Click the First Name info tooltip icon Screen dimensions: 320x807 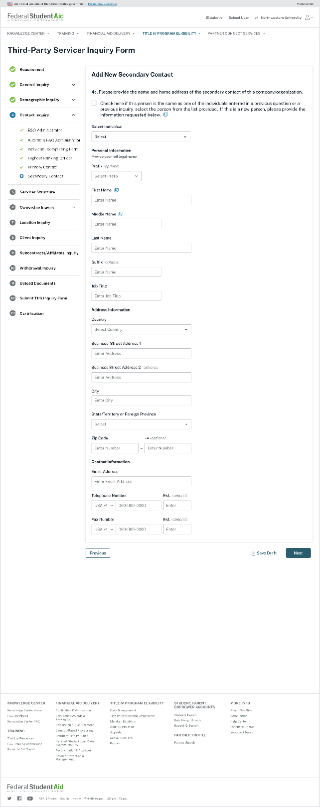pyautogui.click(x=117, y=190)
